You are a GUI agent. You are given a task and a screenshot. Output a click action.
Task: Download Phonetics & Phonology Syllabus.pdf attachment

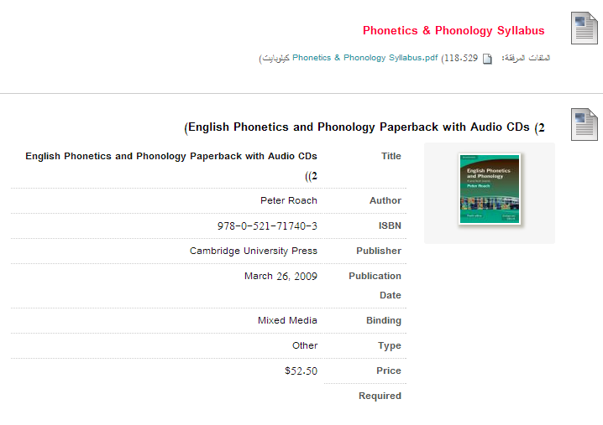365,58
